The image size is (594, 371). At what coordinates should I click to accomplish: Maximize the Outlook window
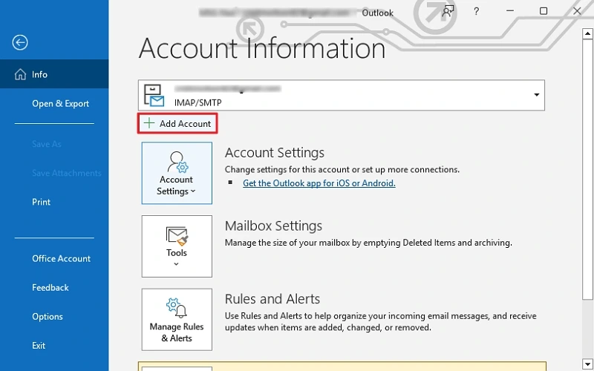[544, 11]
